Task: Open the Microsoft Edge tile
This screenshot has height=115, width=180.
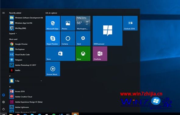Action: click(53, 23)
